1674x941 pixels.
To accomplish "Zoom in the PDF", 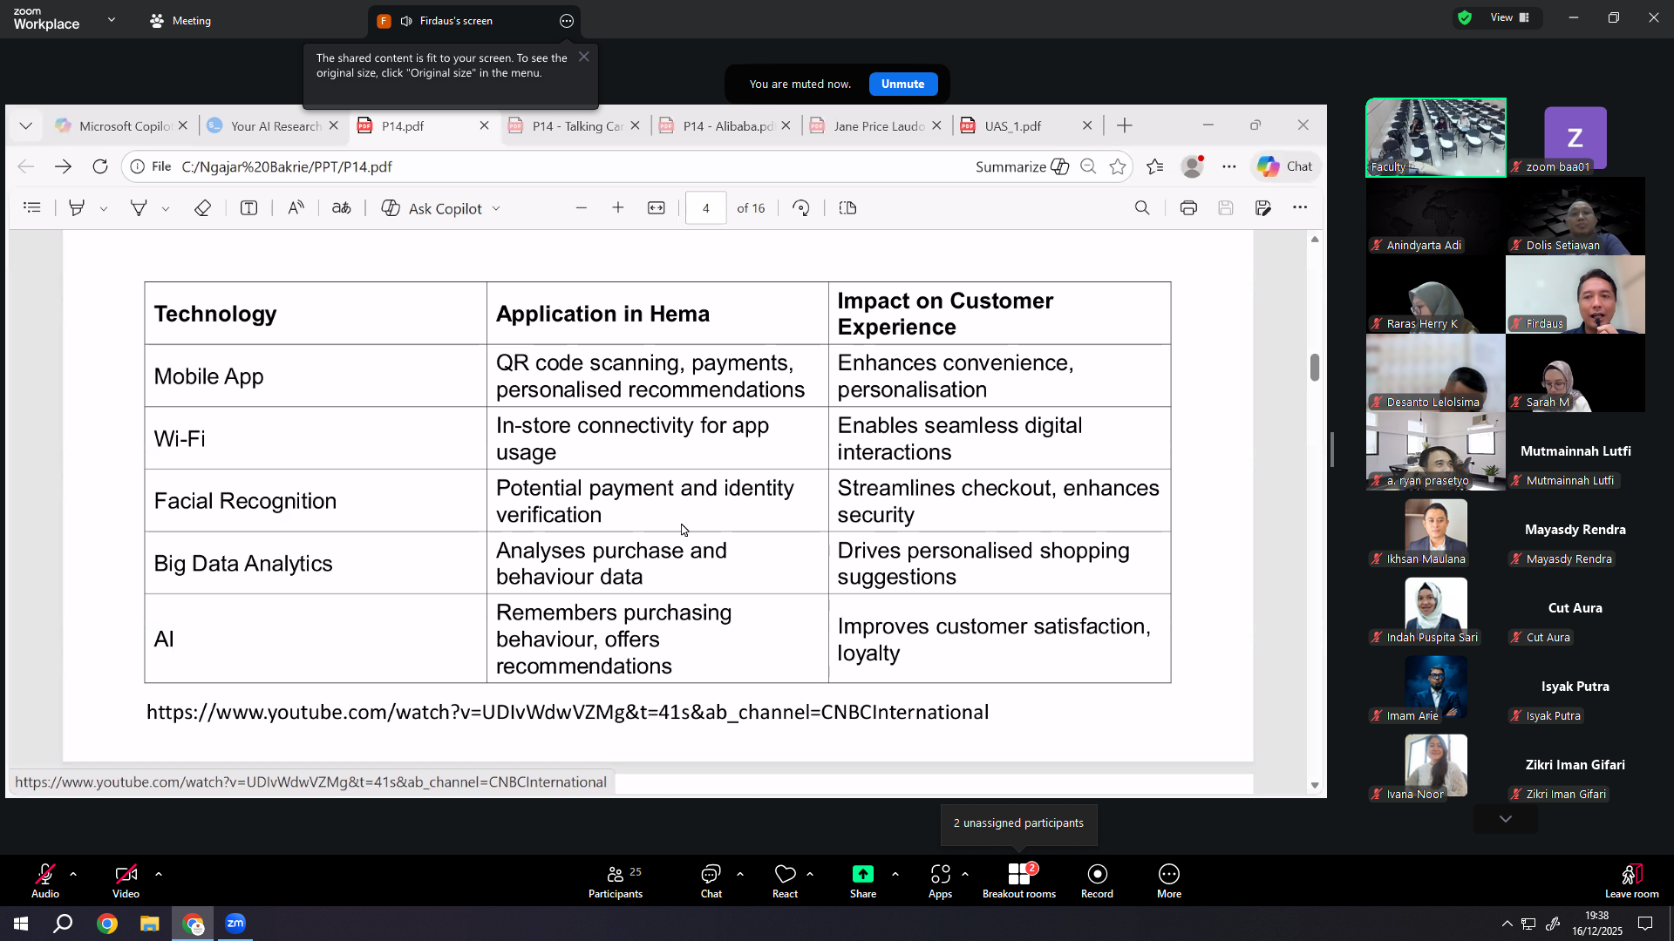I will [x=618, y=207].
